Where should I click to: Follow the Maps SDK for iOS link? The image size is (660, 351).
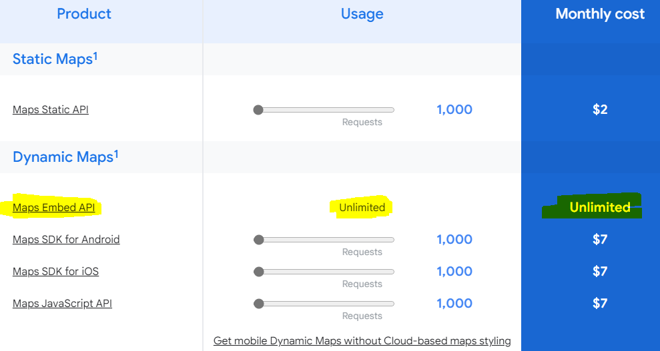(x=55, y=272)
